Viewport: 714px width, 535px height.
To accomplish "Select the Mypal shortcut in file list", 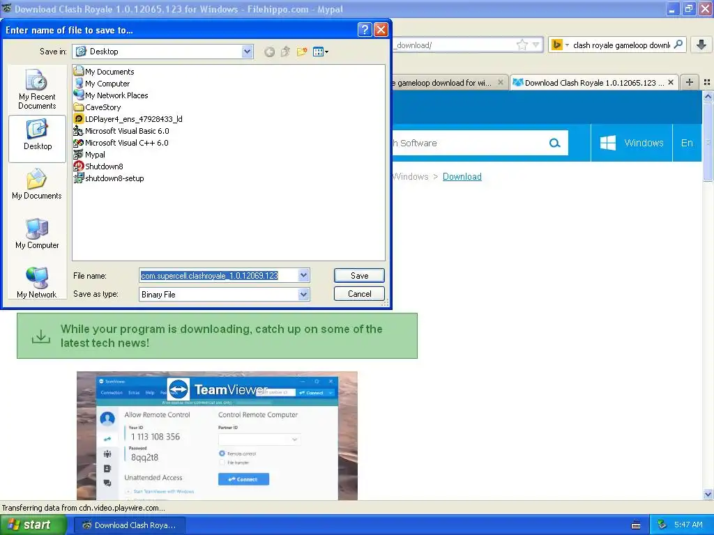I will tap(89, 154).
